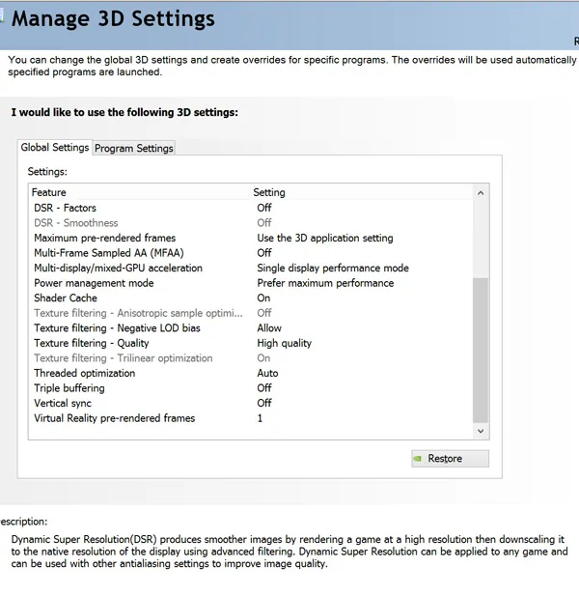
Task: Select the Maximum pre-rendered frames row
Action: [251, 238]
